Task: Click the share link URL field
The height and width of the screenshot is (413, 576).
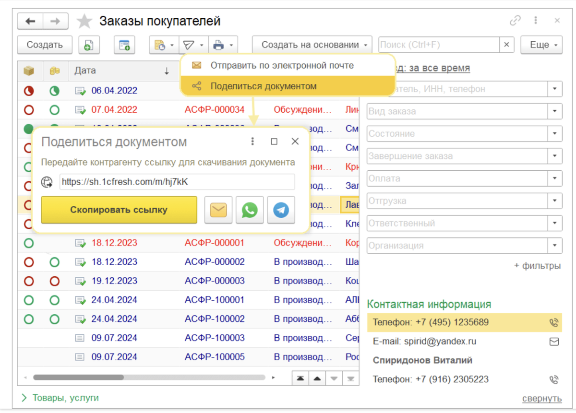Action: (x=177, y=182)
